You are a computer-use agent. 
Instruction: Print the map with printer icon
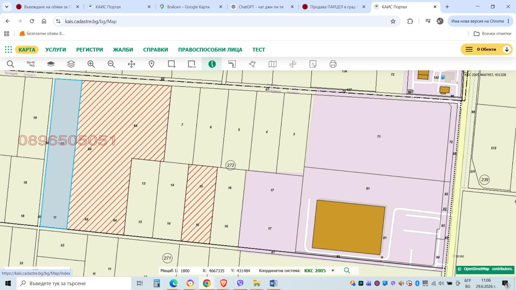[333, 64]
